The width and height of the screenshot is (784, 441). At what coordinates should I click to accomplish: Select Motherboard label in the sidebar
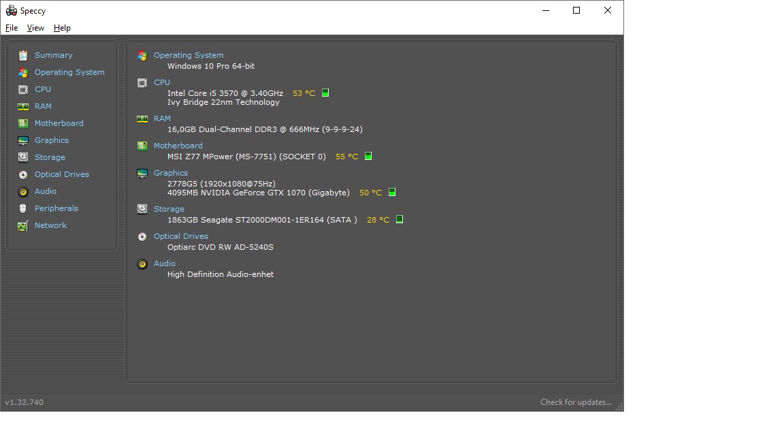[59, 123]
